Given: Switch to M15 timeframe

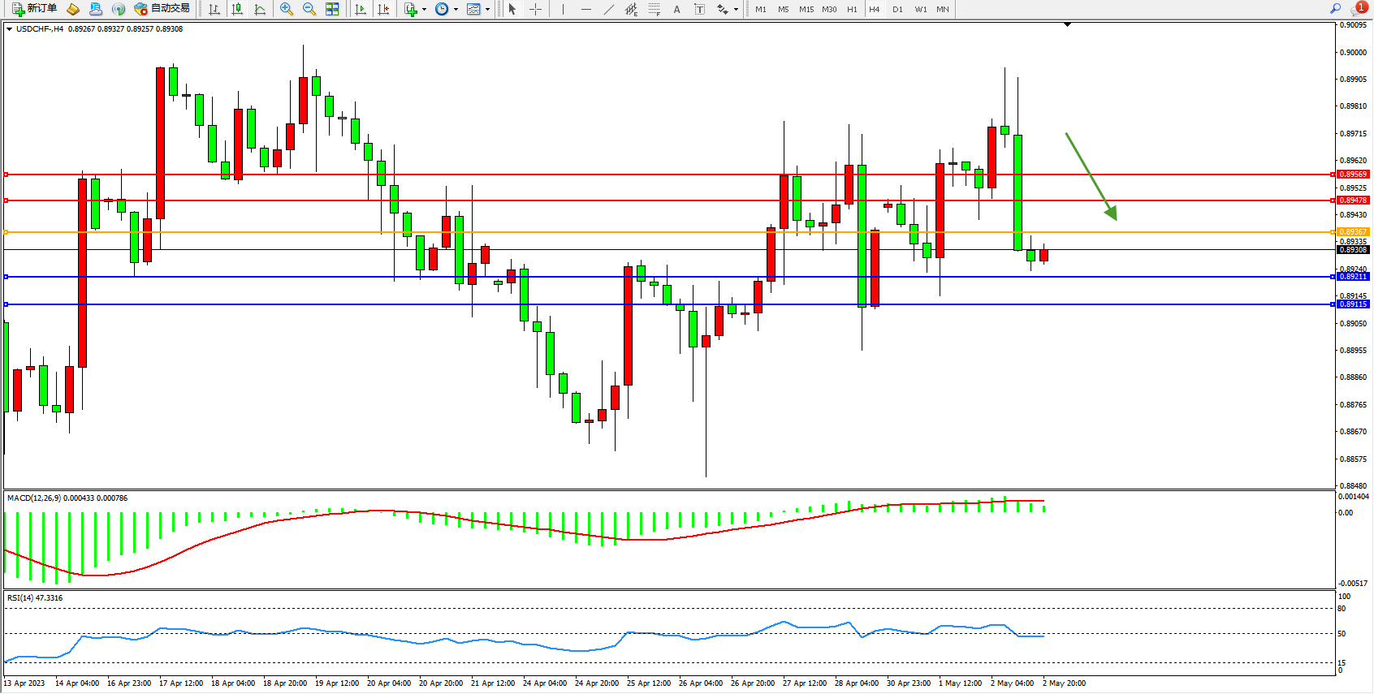Looking at the screenshot, I should pos(806,9).
